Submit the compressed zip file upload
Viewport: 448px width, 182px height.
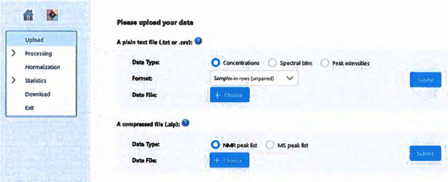pos(425,153)
